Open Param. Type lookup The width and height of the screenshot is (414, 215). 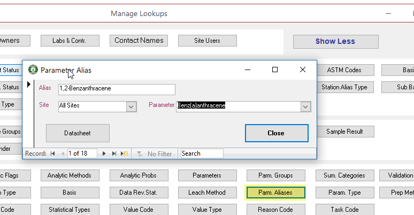pyautogui.click(x=344, y=193)
